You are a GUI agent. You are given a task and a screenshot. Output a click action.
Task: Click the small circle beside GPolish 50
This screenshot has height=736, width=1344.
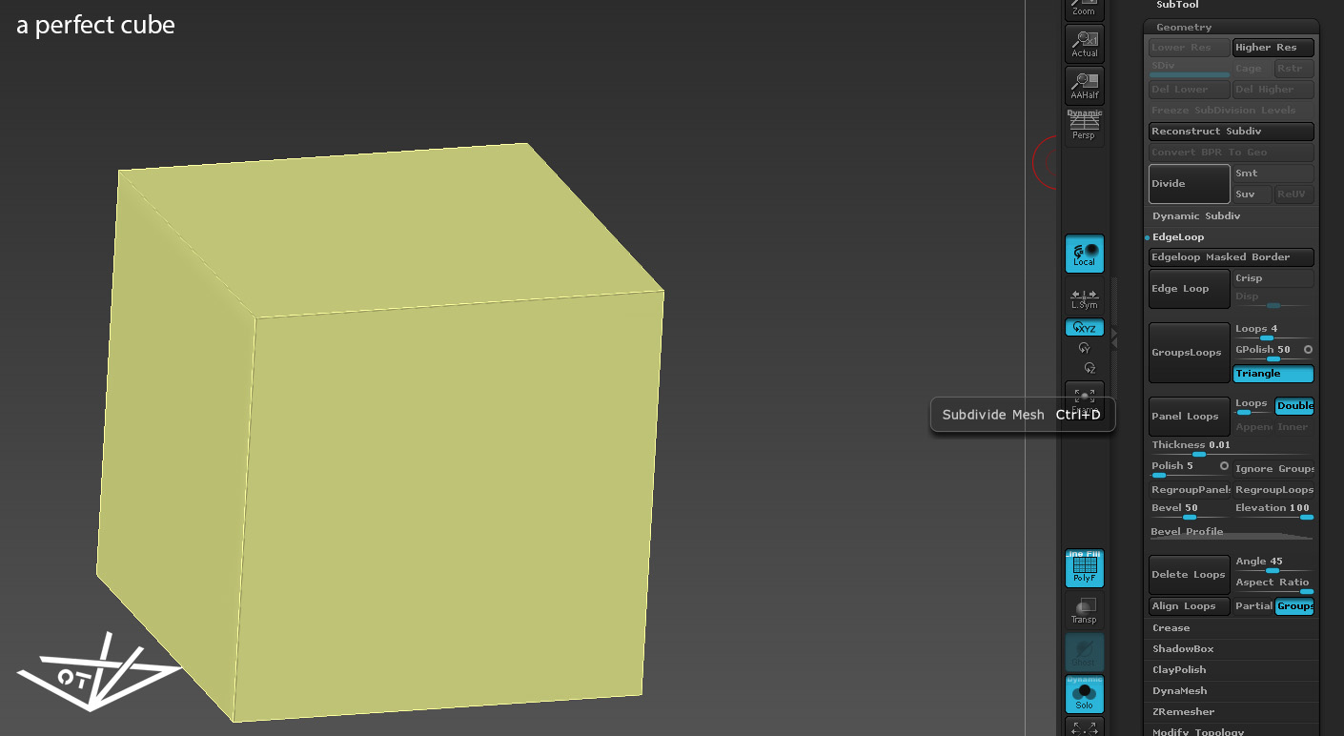pos(1308,350)
